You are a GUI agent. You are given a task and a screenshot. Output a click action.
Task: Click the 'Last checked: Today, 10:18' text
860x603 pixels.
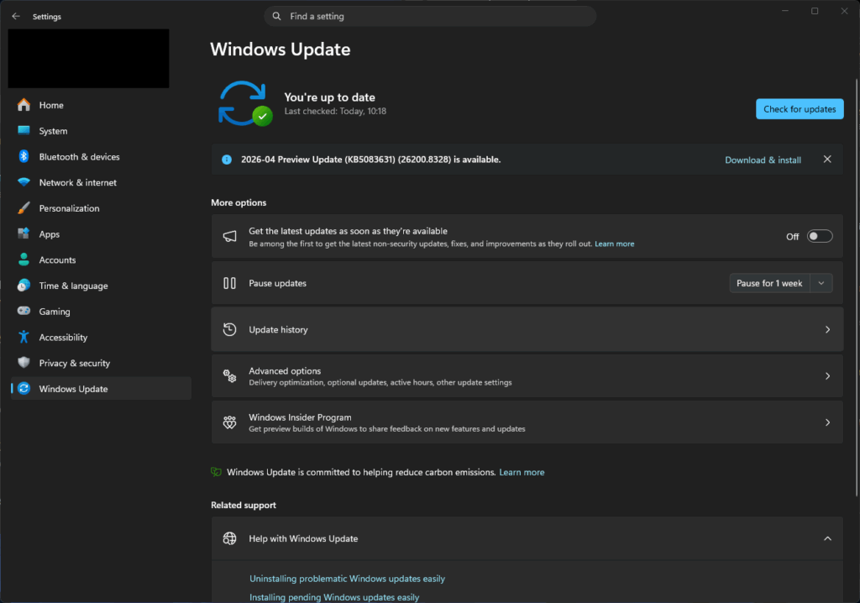[335, 111]
